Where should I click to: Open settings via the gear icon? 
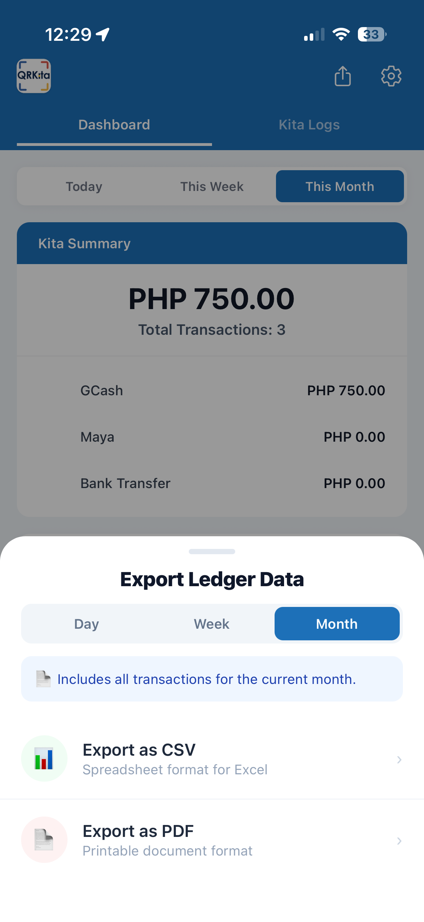pyautogui.click(x=391, y=76)
